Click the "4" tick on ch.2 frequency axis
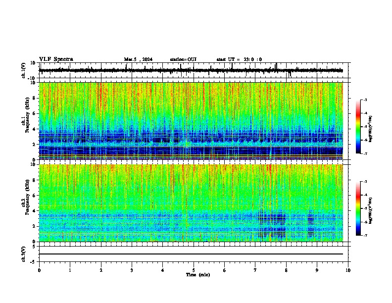 tap(34, 211)
